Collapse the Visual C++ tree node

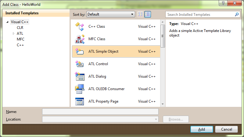pyautogui.click(x=7, y=22)
